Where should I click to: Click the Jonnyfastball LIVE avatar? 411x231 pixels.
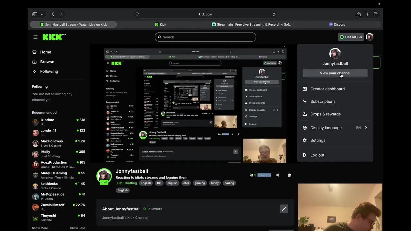pos(104,176)
